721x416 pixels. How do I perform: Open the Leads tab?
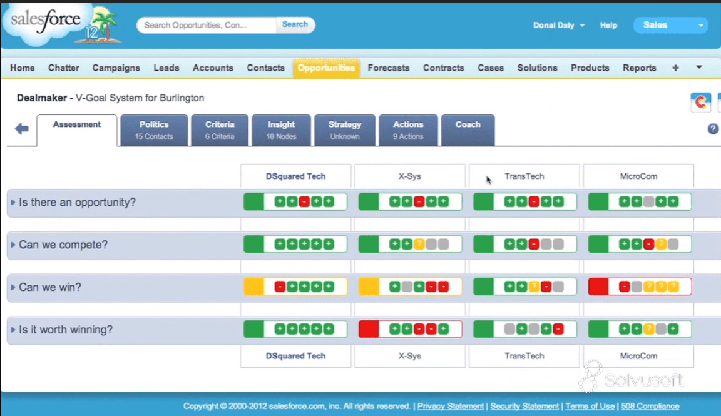pos(166,68)
